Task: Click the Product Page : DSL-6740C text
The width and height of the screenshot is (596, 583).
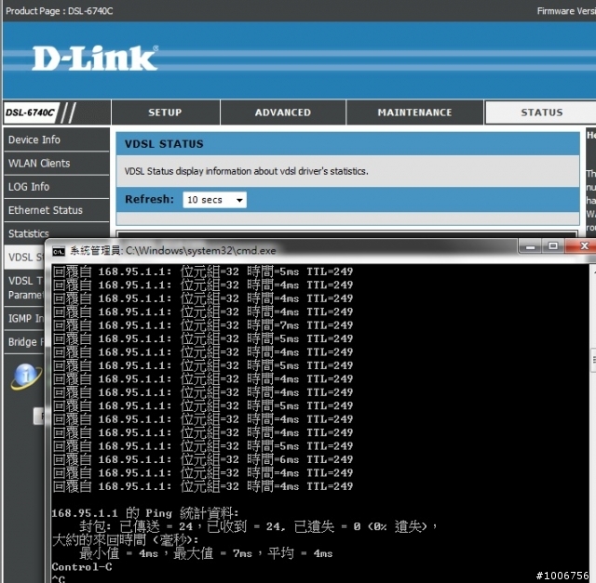Action: point(60,11)
